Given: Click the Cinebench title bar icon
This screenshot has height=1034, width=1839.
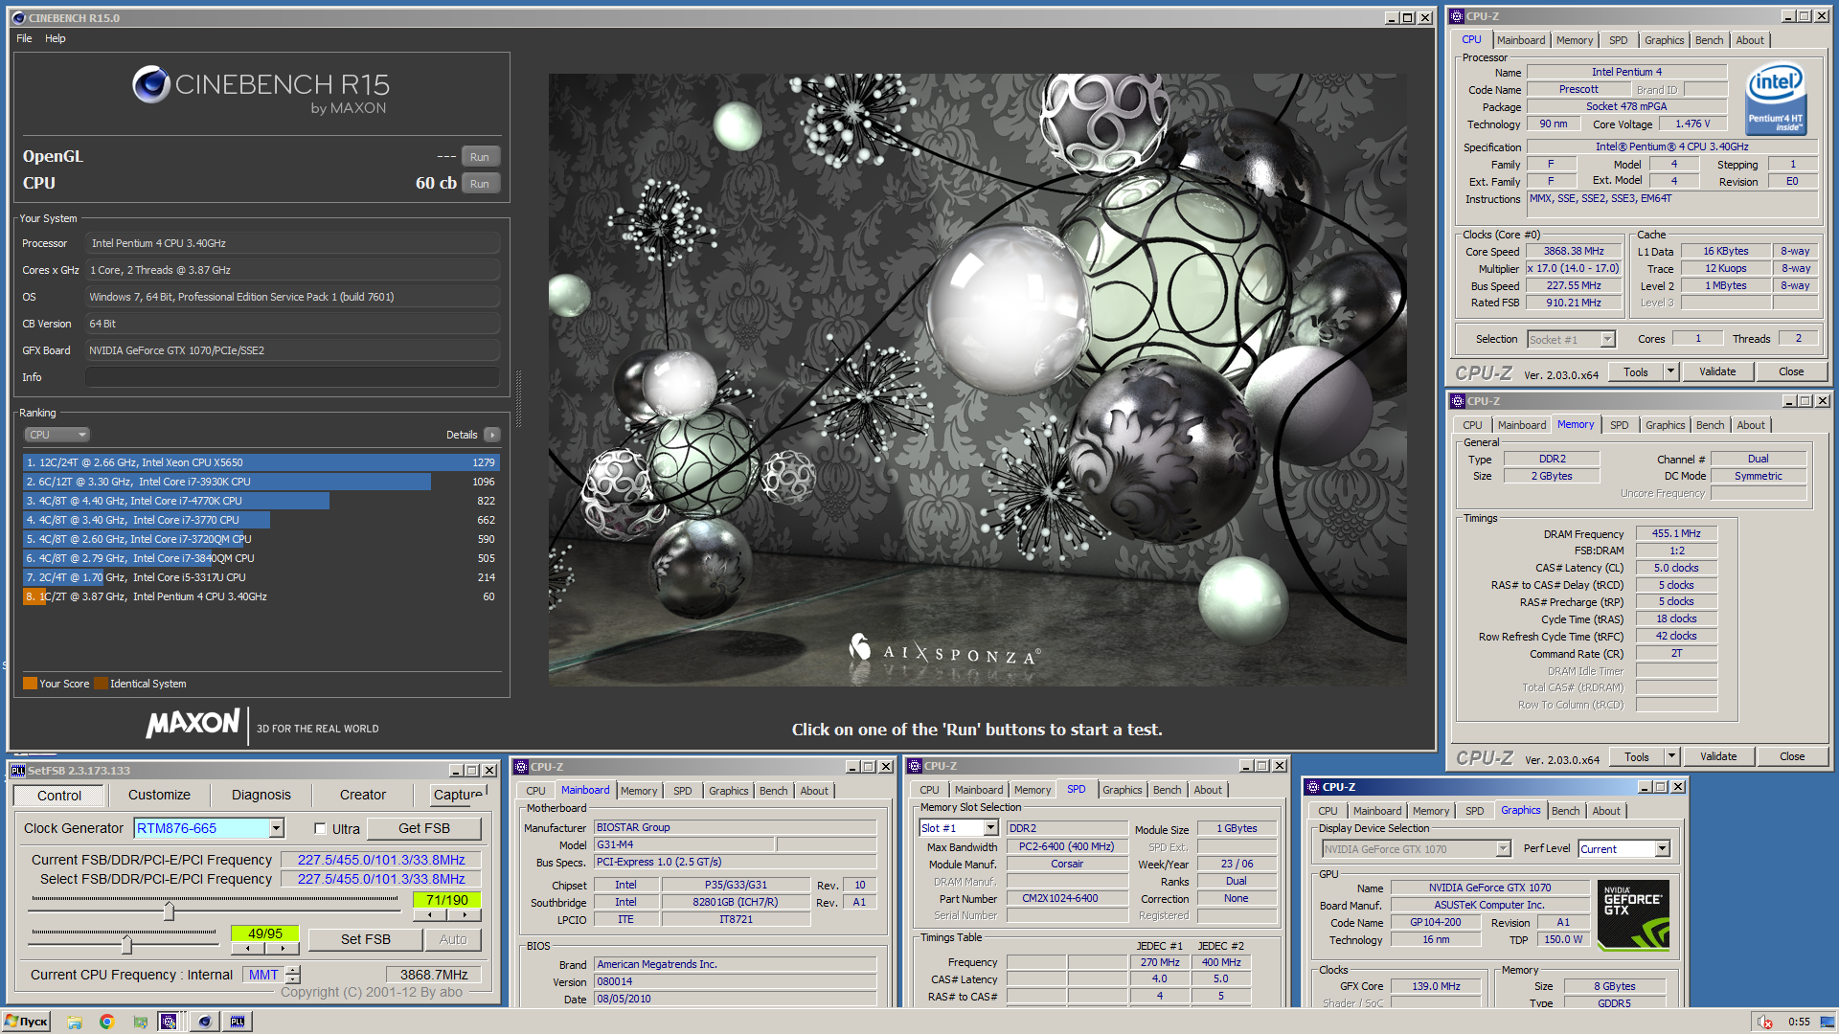Looking at the screenshot, I should (x=18, y=18).
